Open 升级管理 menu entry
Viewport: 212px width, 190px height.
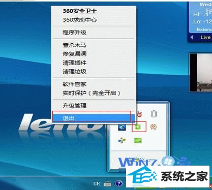94,106
